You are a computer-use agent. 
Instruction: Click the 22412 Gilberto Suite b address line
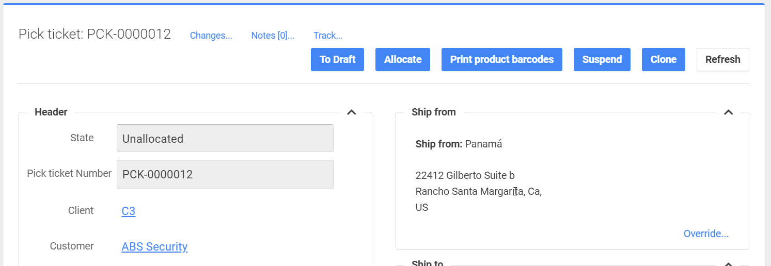point(465,176)
